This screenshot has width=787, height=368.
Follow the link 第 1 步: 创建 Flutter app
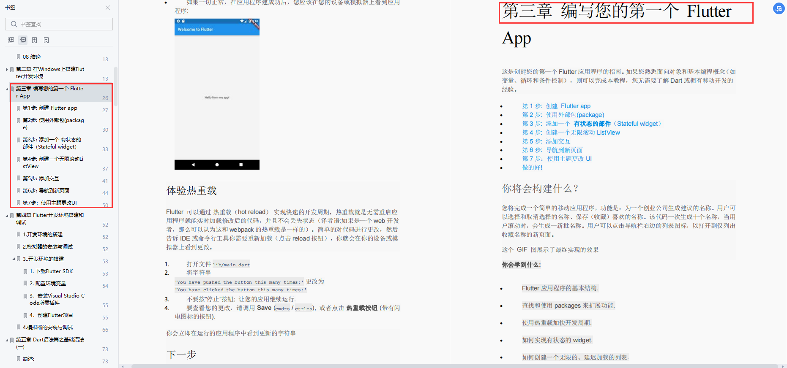click(x=556, y=106)
